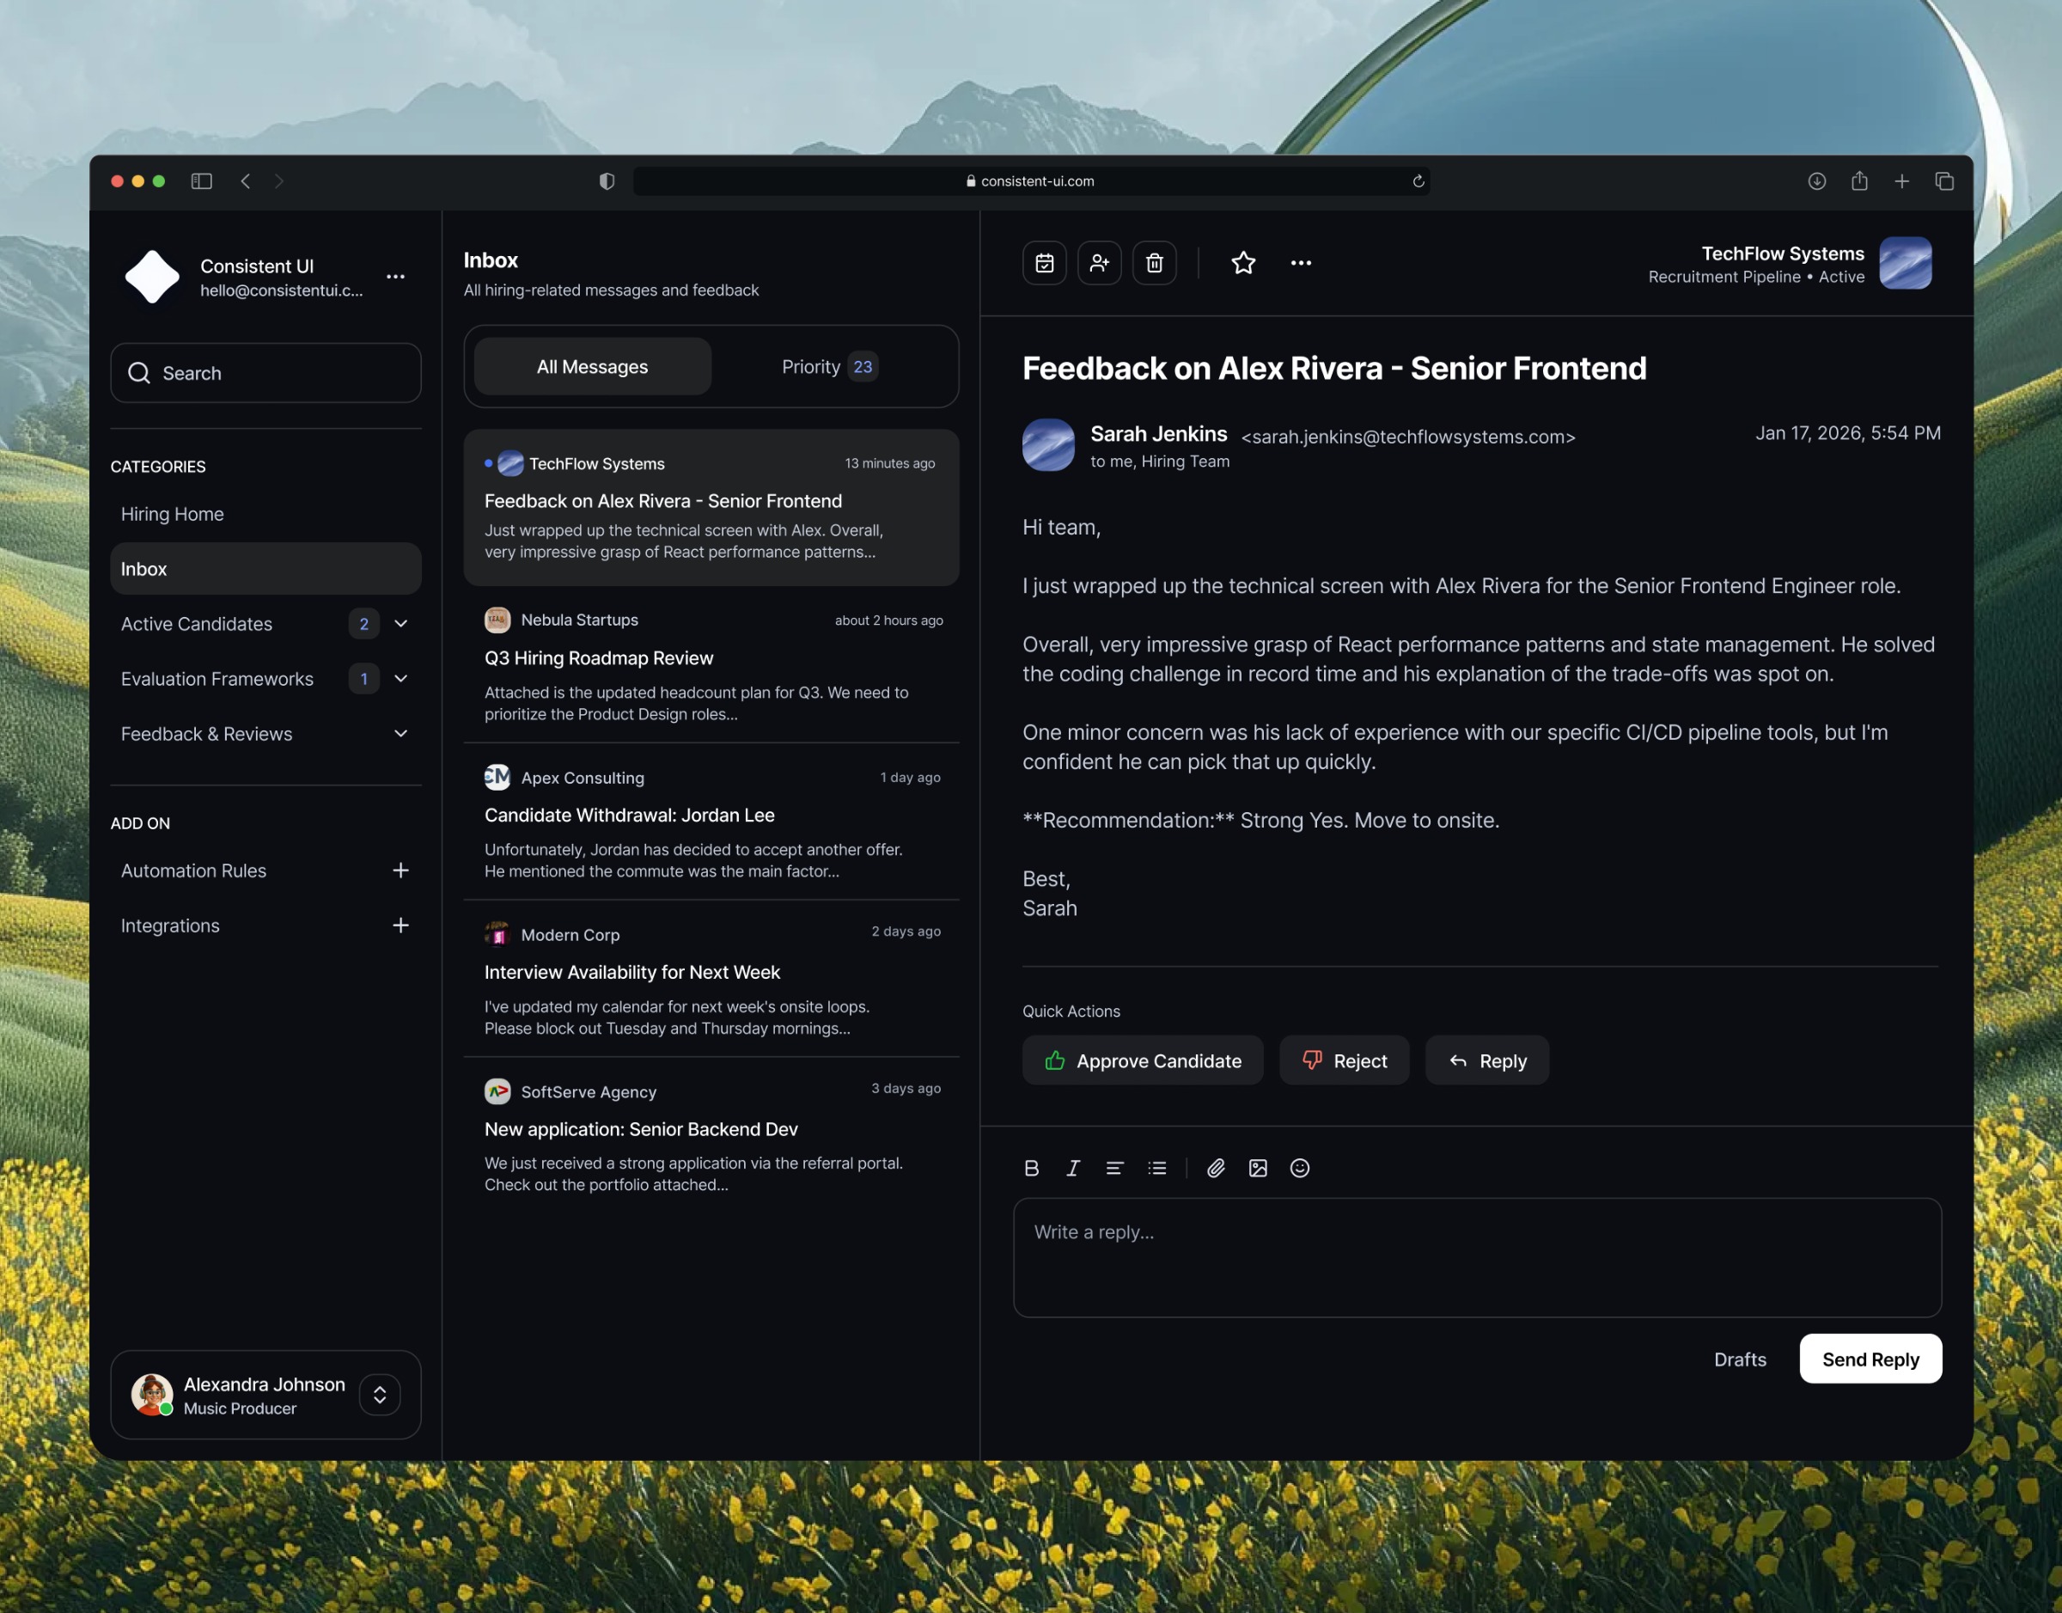Click the Send Reply button
The width and height of the screenshot is (2062, 1613).
coord(1870,1359)
